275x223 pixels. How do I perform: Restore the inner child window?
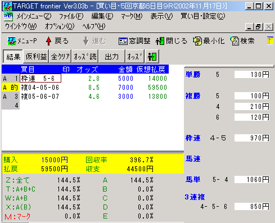[258, 27]
